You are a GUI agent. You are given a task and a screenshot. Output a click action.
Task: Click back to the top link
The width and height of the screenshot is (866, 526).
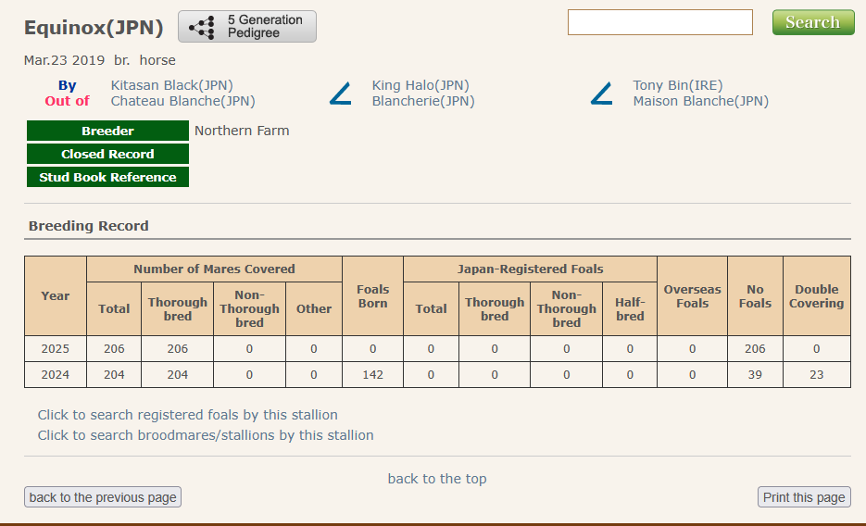coord(437,479)
